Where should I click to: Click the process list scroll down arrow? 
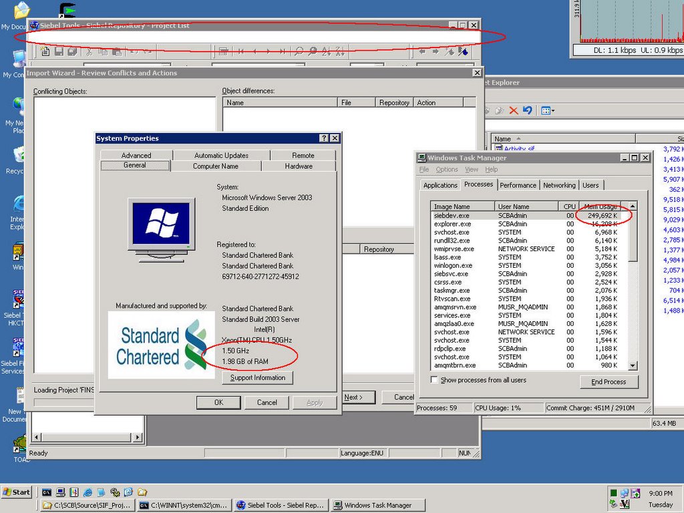point(633,365)
